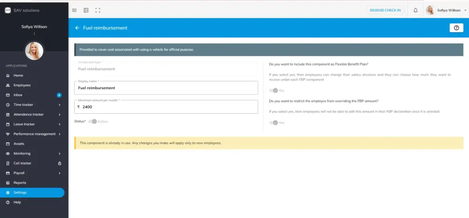Open the hamburger menu icon
469x218 pixels.
[75, 10]
